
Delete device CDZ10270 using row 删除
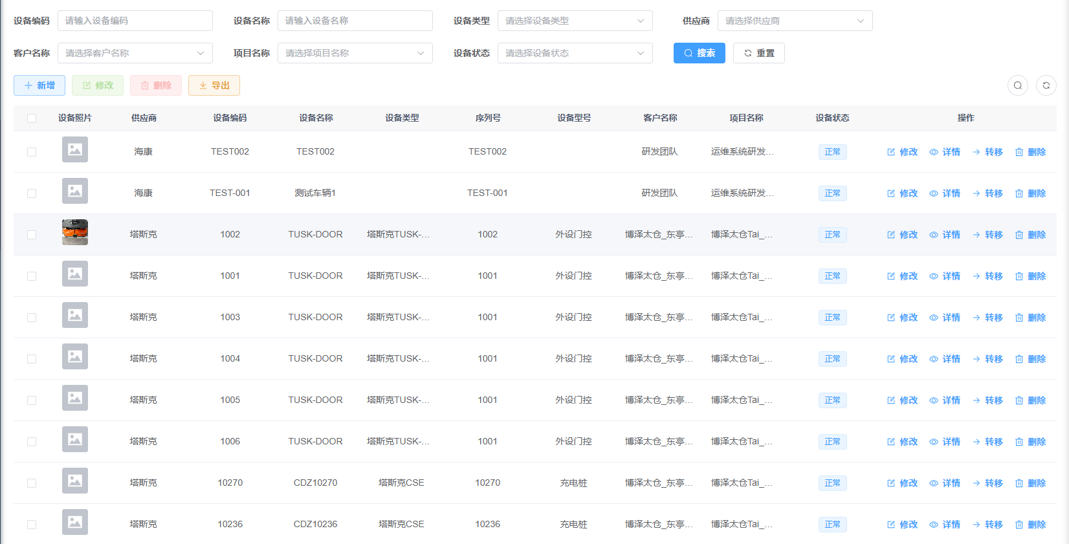(1030, 483)
